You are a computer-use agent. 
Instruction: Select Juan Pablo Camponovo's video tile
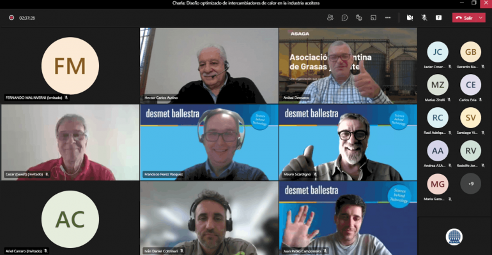tap(348, 219)
